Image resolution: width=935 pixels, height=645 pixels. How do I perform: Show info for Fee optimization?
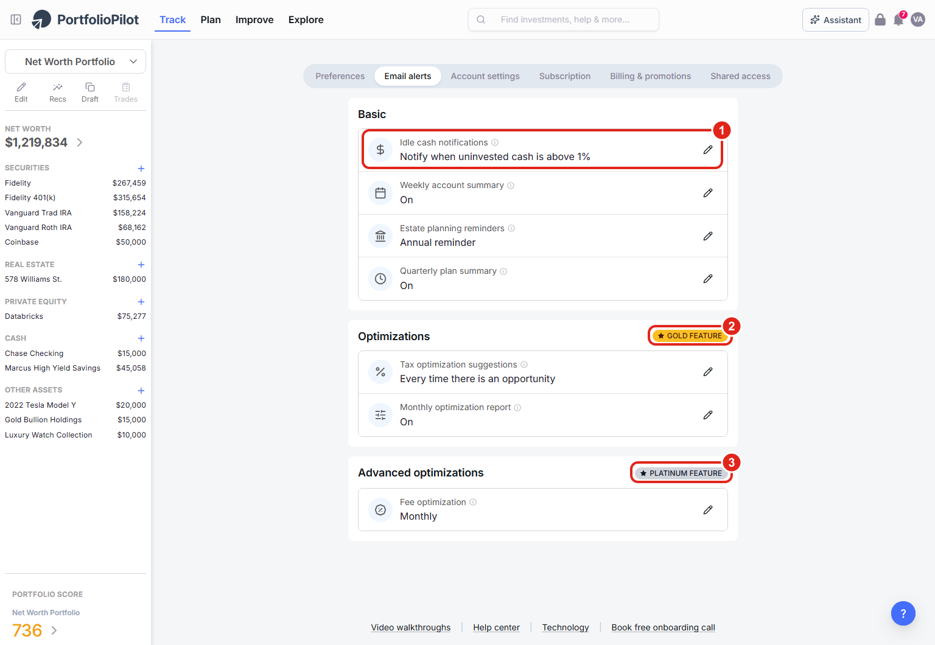473,502
